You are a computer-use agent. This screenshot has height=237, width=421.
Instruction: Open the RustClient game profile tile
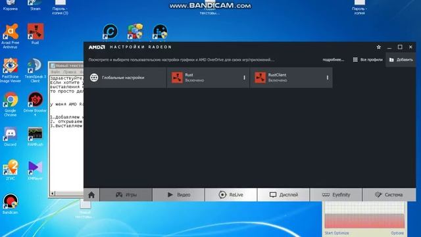[291, 78]
